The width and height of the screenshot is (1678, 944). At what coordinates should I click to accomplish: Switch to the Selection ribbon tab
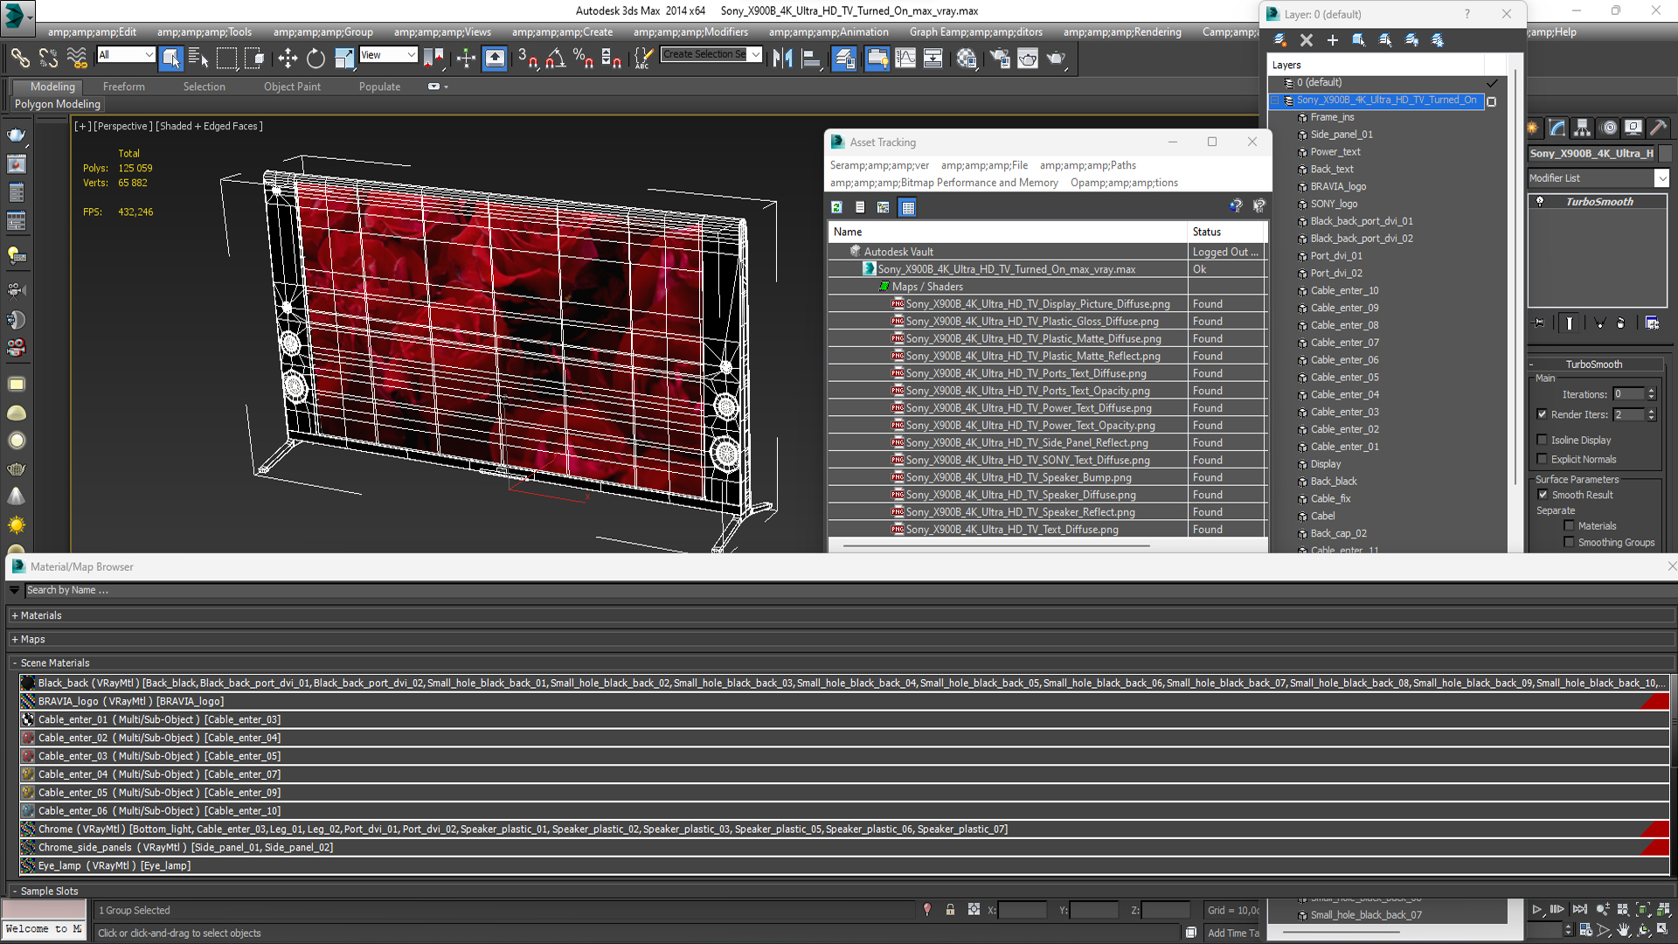(x=204, y=87)
